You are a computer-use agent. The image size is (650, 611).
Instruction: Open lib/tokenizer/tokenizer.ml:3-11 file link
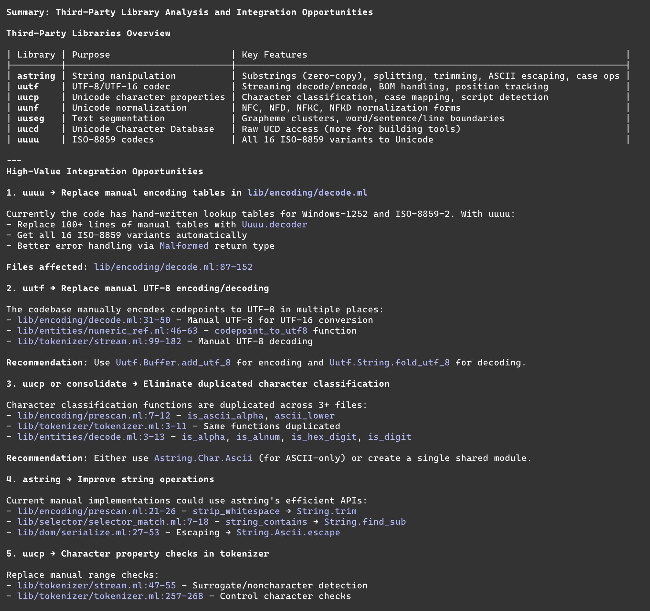[x=102, y=426]
